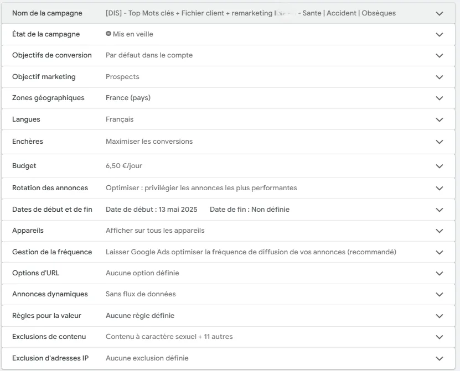The width and height of the screenshot is (460, 371).
Task: Expand the "Exclusions de contenu" section
Action: [x=440, y=337]
